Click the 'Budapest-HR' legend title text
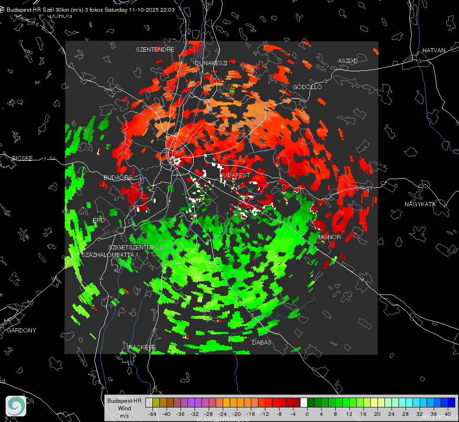Viewport: 459px width, 422px height. 124,400
